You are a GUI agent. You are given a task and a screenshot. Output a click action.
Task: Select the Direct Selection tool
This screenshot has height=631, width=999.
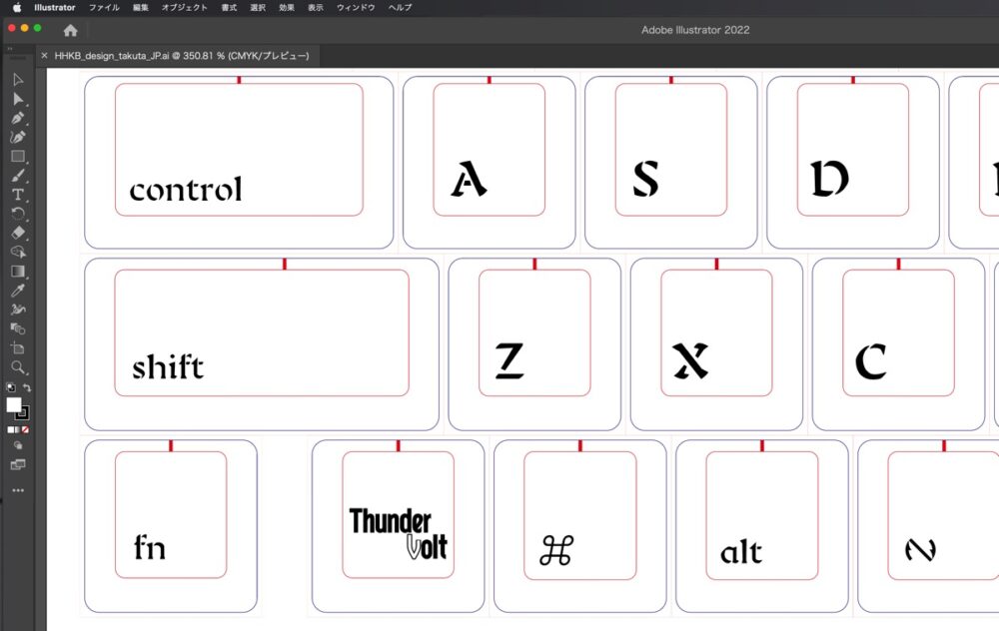(18, 99)
